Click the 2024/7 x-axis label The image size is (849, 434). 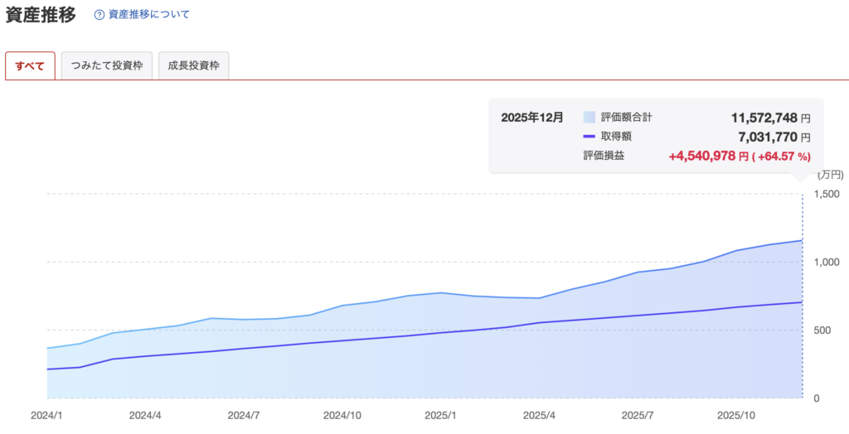click(244, 415)
